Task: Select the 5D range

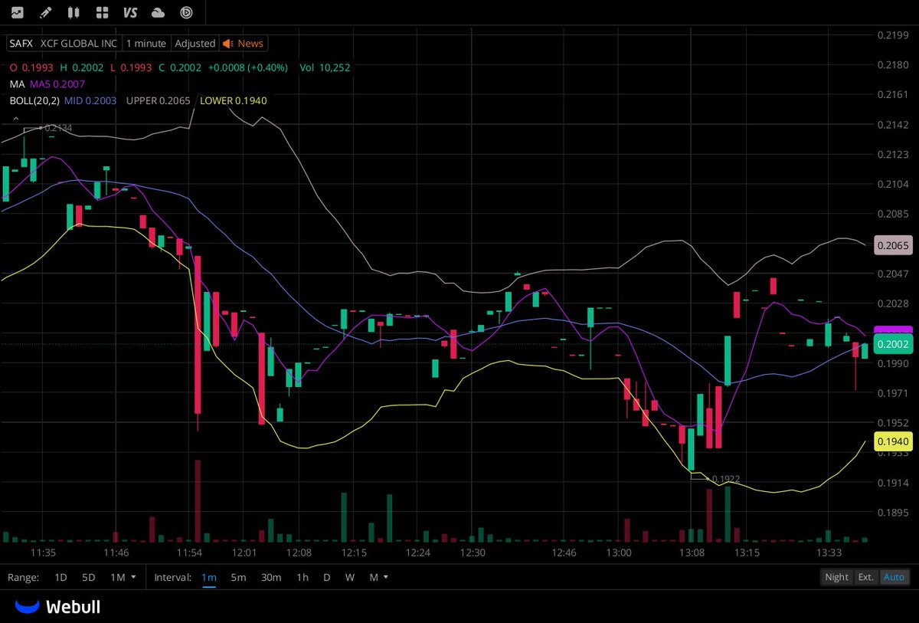Action: [89, 577]
